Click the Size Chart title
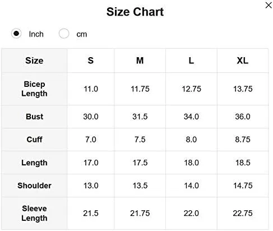The image size is (273, 231). pyautogui.click(x=135, y=12)
